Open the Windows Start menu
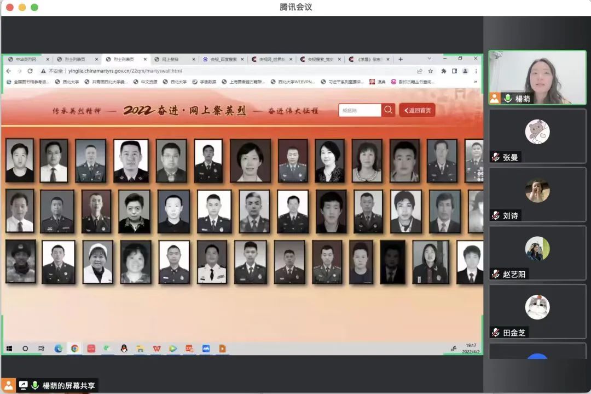 point(9,349)
